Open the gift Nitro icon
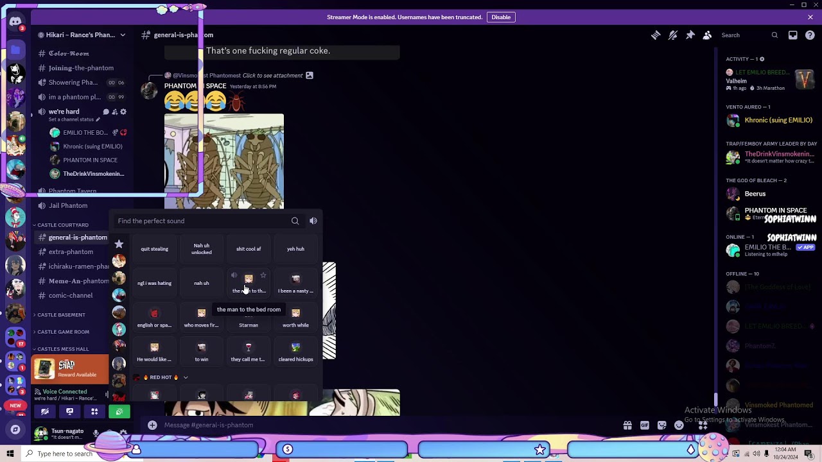Viewport: 822px width, 462px height. point(627,425)
